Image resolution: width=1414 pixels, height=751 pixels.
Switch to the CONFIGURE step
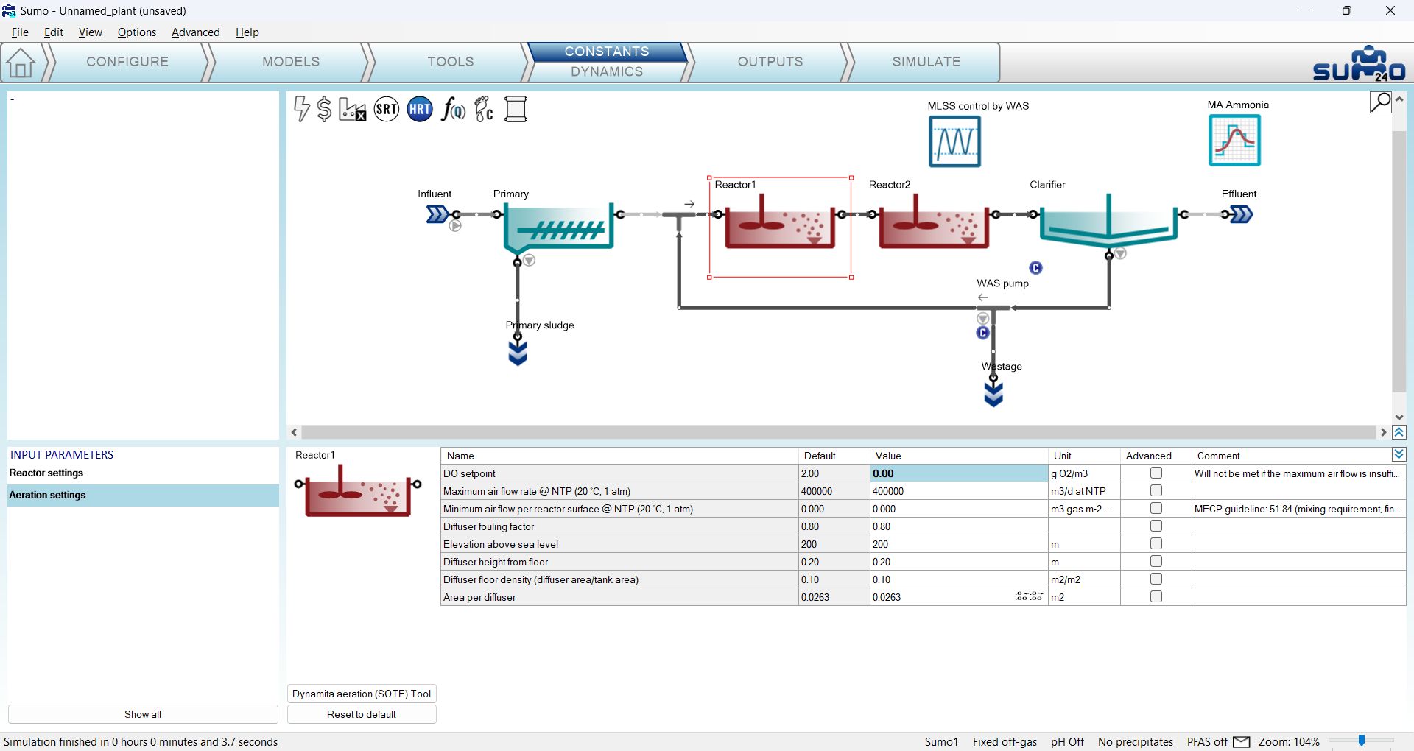tap(127, 62)
